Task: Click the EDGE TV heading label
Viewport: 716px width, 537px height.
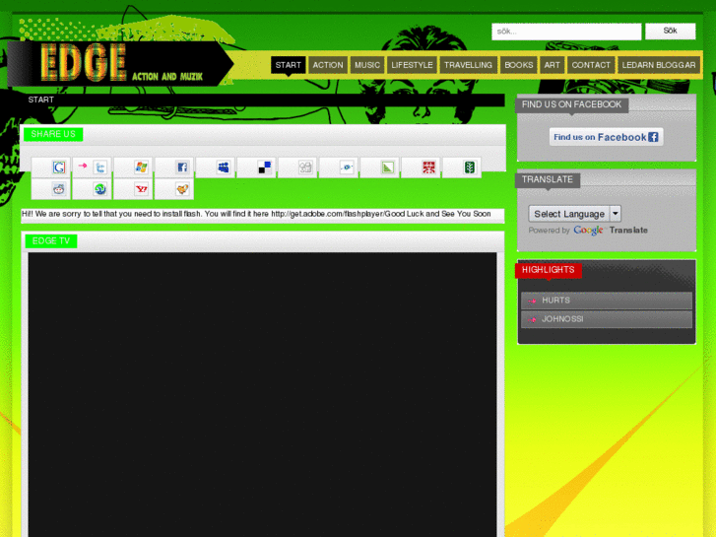Action: (x=51, y=240)
